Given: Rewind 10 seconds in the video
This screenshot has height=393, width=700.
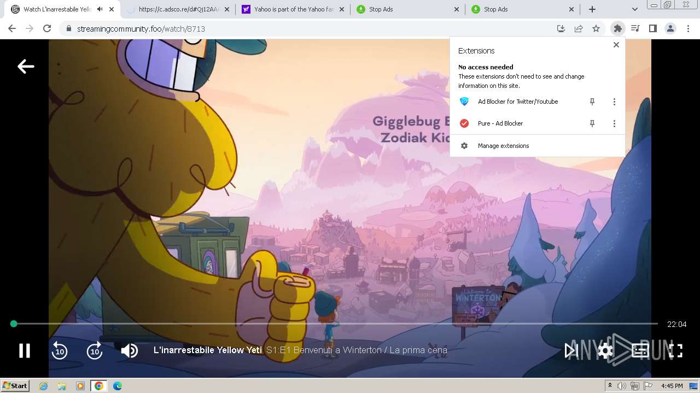Looking at the screenshot, I should [x=59, y=350].
